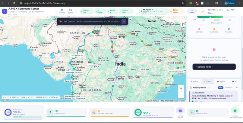Click the FASTag Feed status pill
Screen dimensions: 243x123
[126, 11]
